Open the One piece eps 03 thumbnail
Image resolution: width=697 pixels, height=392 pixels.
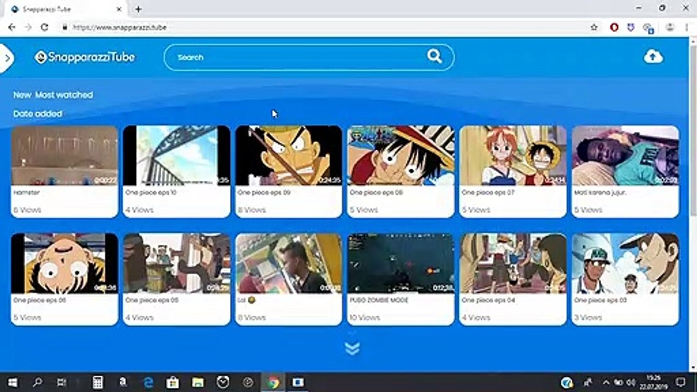point(625,264)
